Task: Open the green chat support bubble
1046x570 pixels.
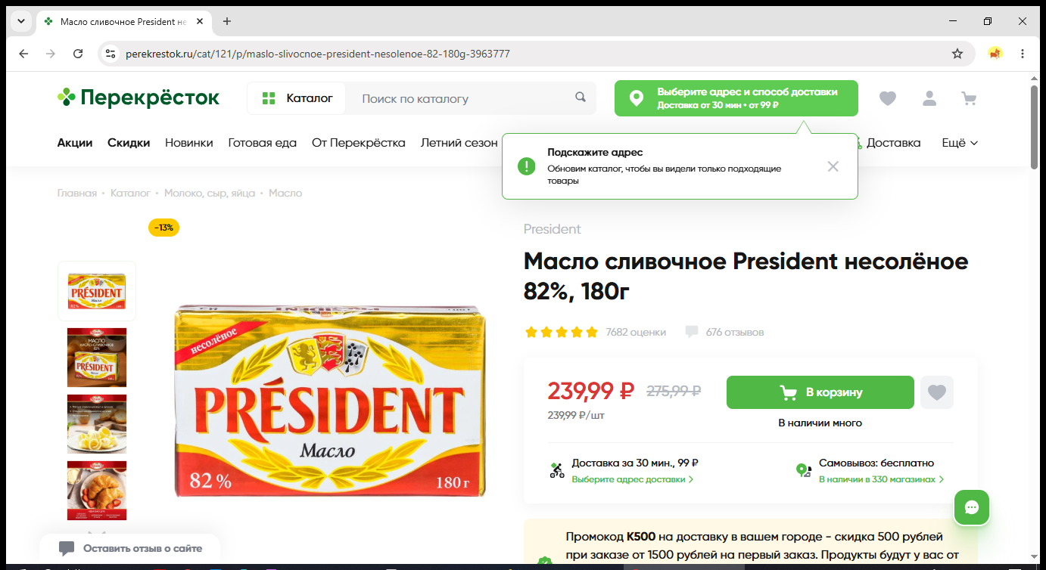Action: [x=972, y=507]
